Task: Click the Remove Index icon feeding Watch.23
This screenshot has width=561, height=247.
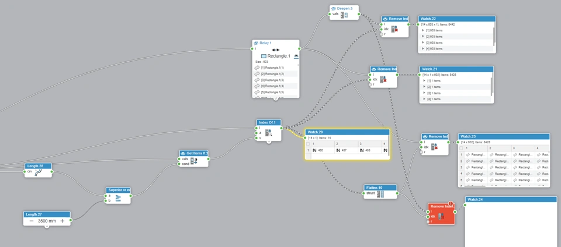Action: coord(434,146)
